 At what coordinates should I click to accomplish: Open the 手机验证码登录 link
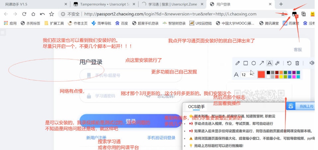161,138
